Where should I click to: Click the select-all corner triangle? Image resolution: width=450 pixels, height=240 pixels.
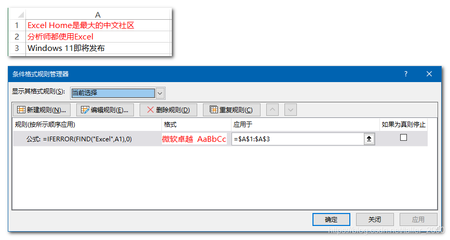click(x=20, y=15)
